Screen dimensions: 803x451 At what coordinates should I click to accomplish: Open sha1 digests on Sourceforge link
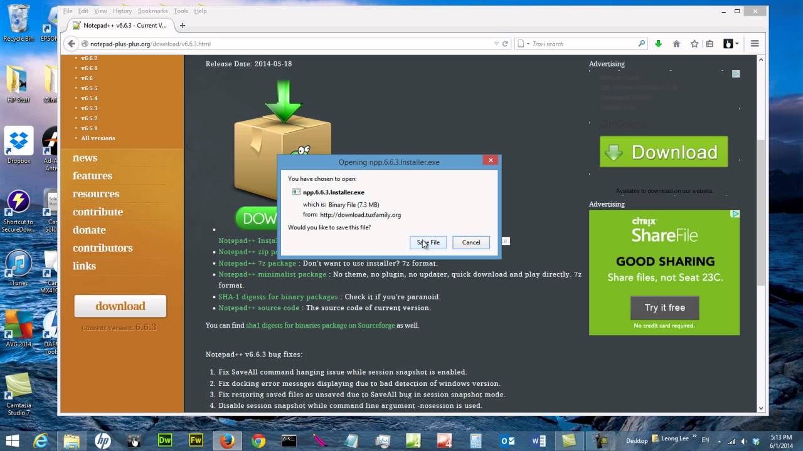coord(320,326)
